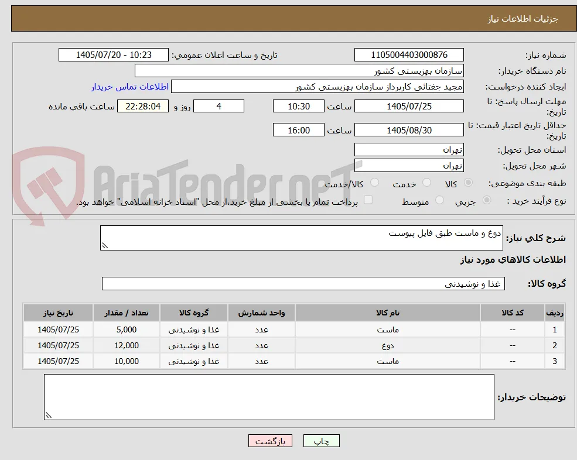Image resolution: width=577 pixels, height=460 pixels.
Task: Click the ردیف column header
Action: [x=555, y=313]
